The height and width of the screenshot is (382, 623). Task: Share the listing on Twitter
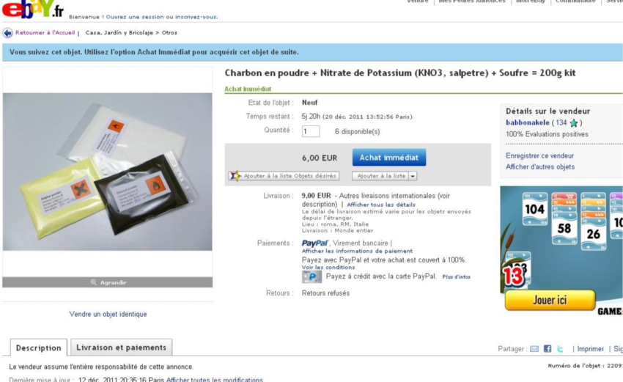(x=560, y=348)
